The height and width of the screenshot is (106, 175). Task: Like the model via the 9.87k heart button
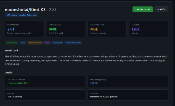tap(161, 9)
